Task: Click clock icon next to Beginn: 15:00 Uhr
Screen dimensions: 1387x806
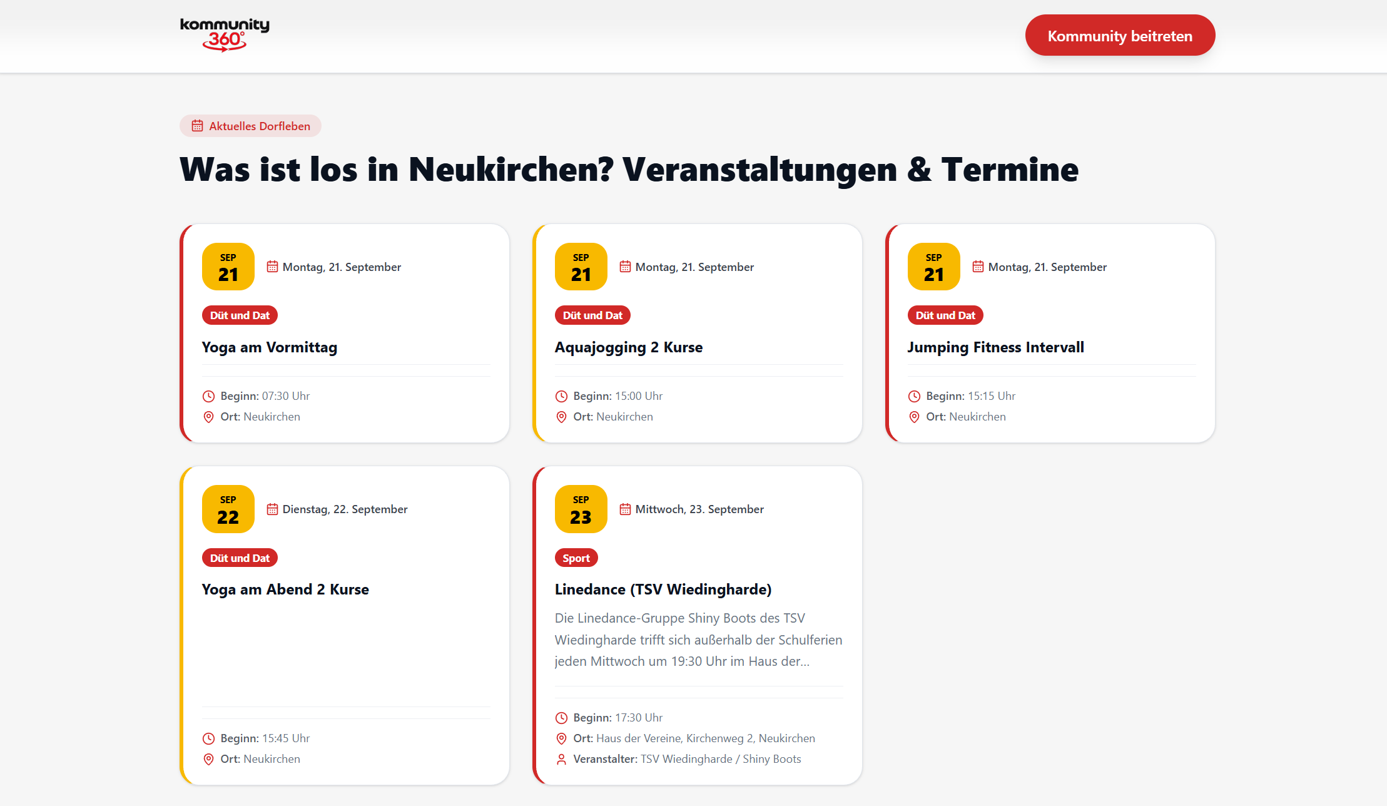Action: pyautogui.click(x=562, y=396)
